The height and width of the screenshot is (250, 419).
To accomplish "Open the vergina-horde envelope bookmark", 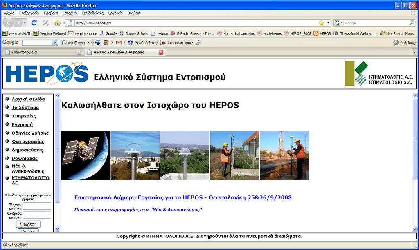I will [83, 33].
